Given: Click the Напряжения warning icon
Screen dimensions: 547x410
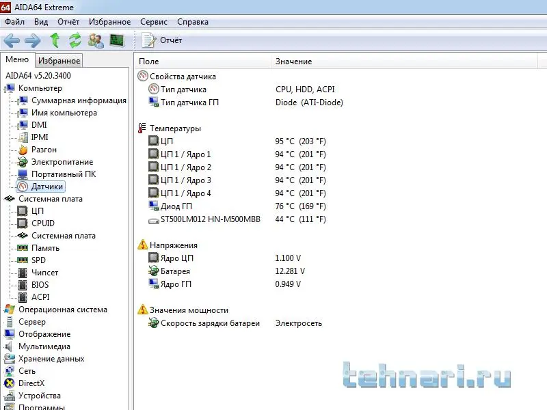Looking at the screenshot, I should 142,245.
